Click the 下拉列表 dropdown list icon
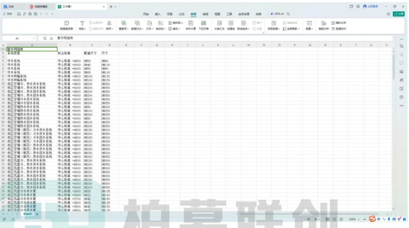This screenshot has height=228, width=409. (x=204, y=23)
